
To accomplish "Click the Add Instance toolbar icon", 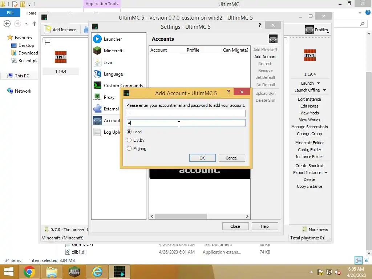I will click(48, 29).
